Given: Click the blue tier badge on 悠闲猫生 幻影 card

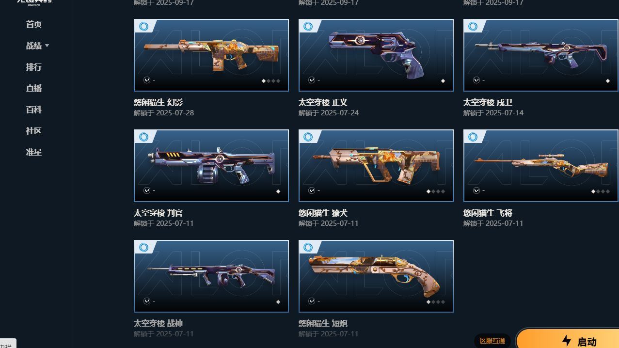Looking at the screenshot, I should (143, 26).
